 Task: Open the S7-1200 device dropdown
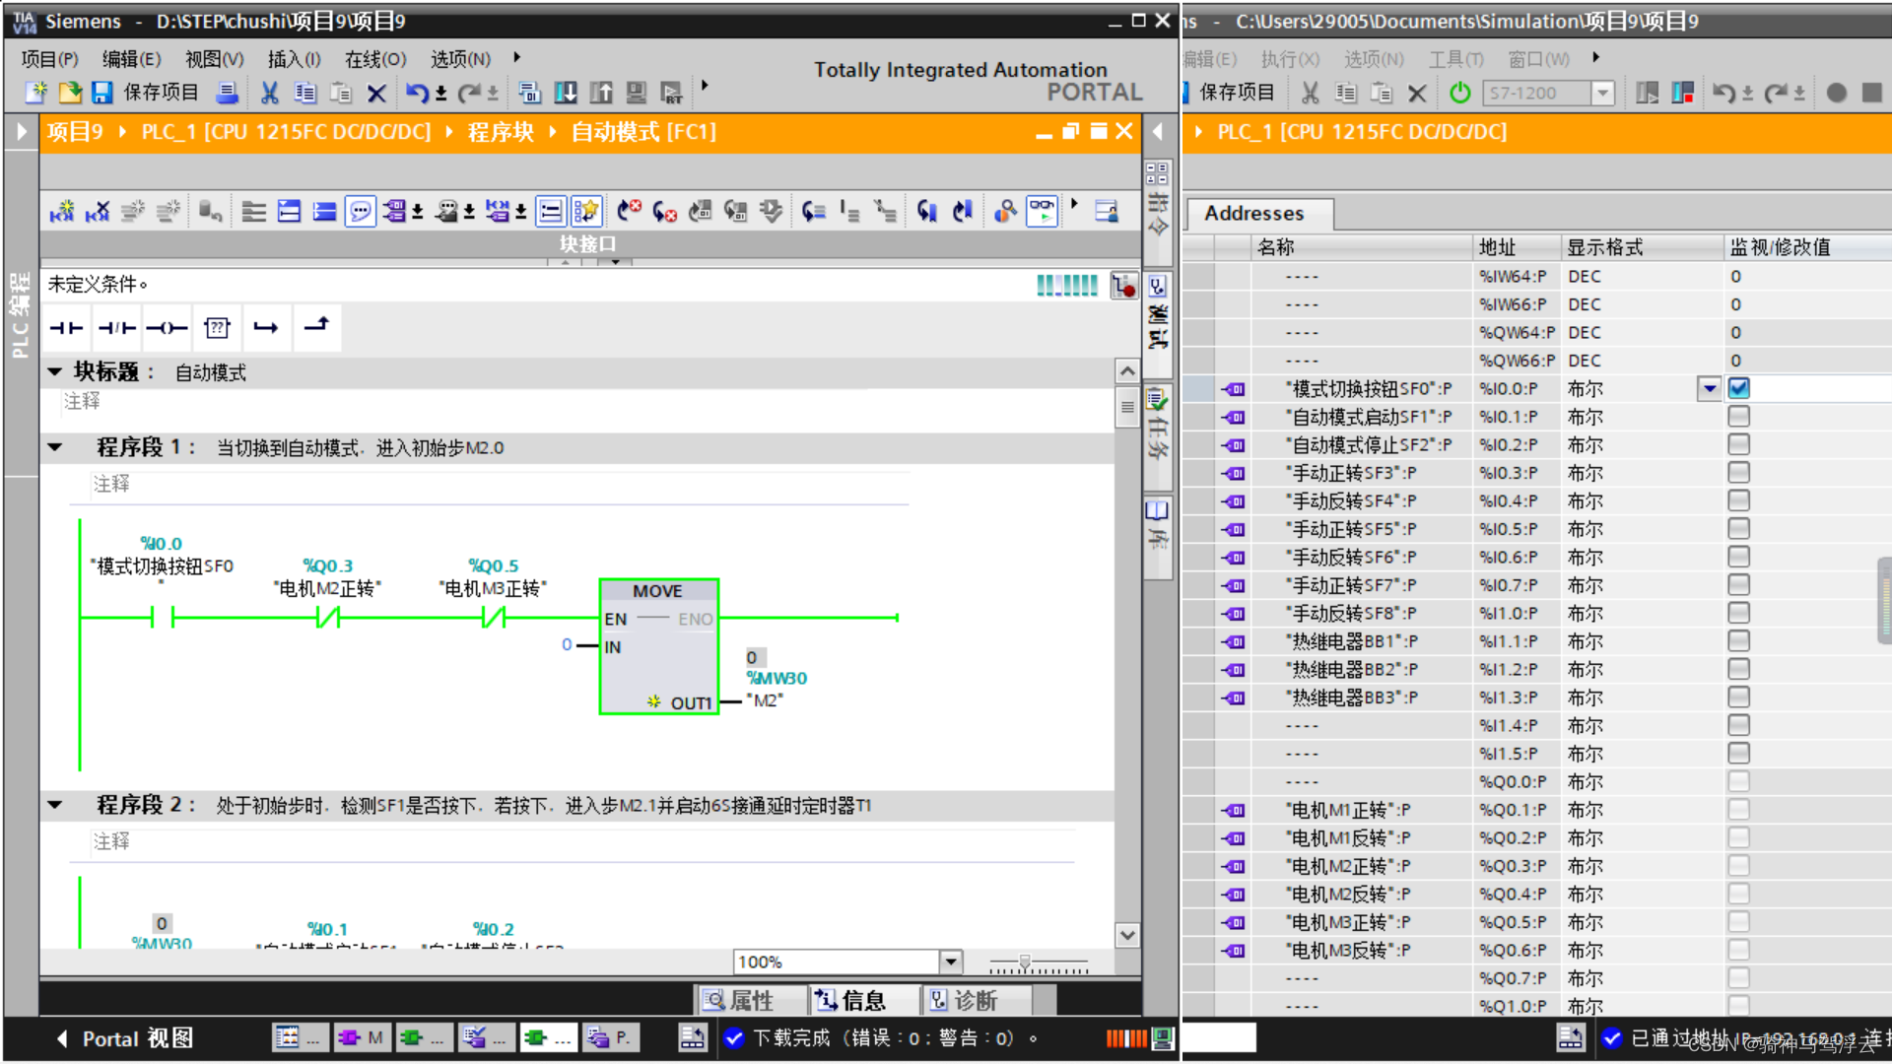coord(1603,93)
